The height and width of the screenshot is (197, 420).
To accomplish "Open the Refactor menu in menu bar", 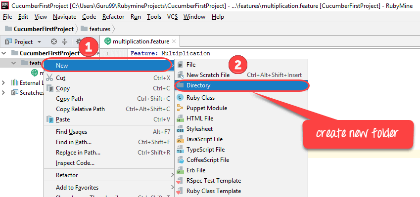I will (x=113, y=17).
